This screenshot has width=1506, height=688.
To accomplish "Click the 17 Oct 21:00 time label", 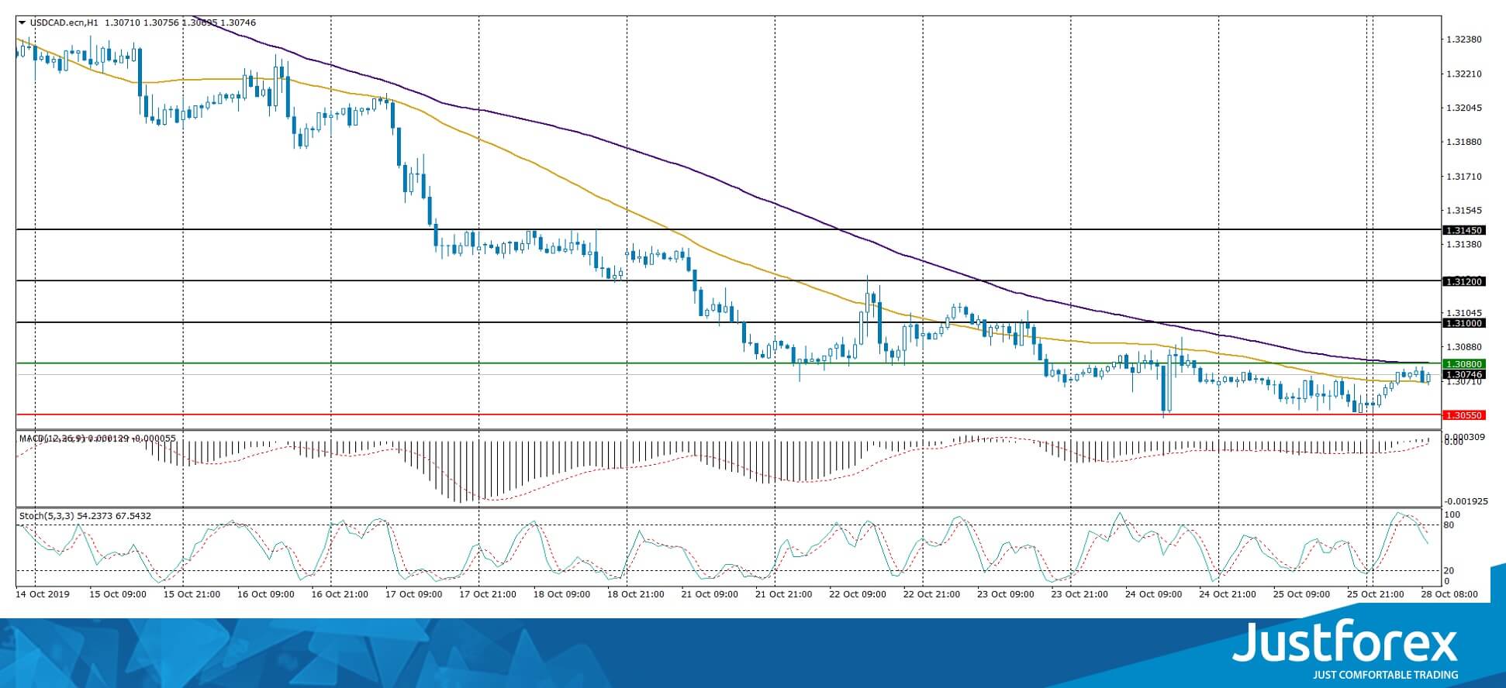I will tap(488, 594).
